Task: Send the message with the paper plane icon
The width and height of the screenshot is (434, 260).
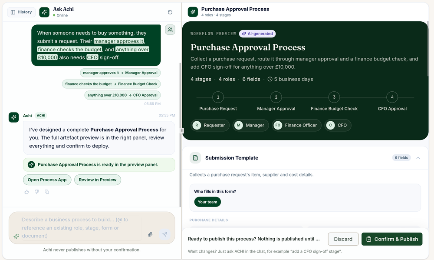Action: (x=164, y=234)
